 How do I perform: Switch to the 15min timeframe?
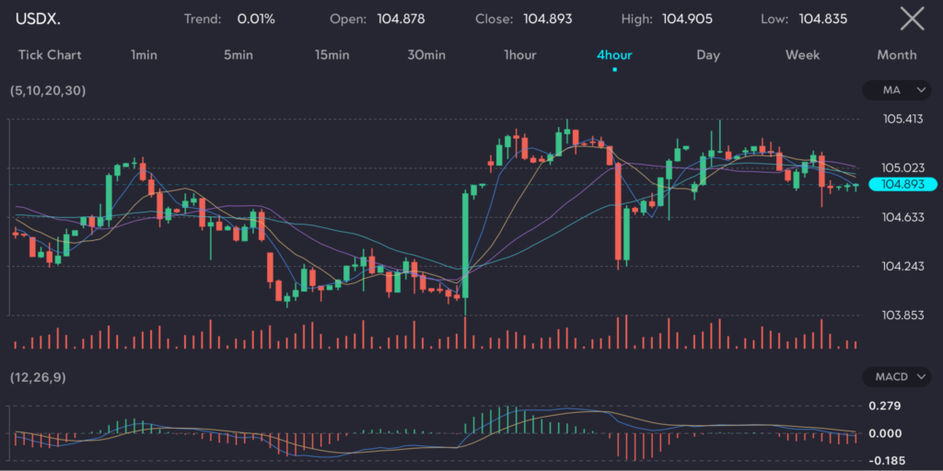coord(332,55)
